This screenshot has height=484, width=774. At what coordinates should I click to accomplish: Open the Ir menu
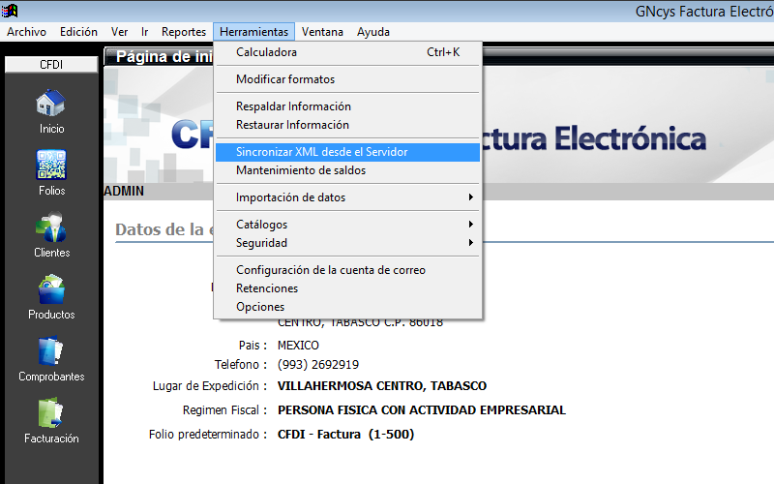click(x=144, y=32)
